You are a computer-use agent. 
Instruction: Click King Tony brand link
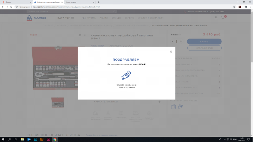click(x=98, y=46)
